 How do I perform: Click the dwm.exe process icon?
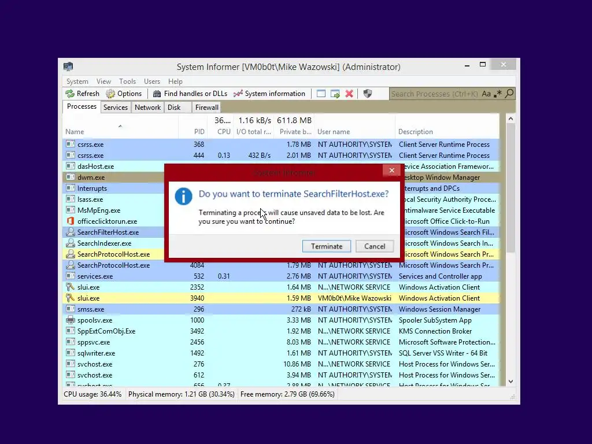click(70, 177)
